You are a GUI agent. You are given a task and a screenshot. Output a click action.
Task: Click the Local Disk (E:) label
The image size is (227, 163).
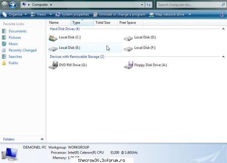pyautogui.click(x=70, y=48)
